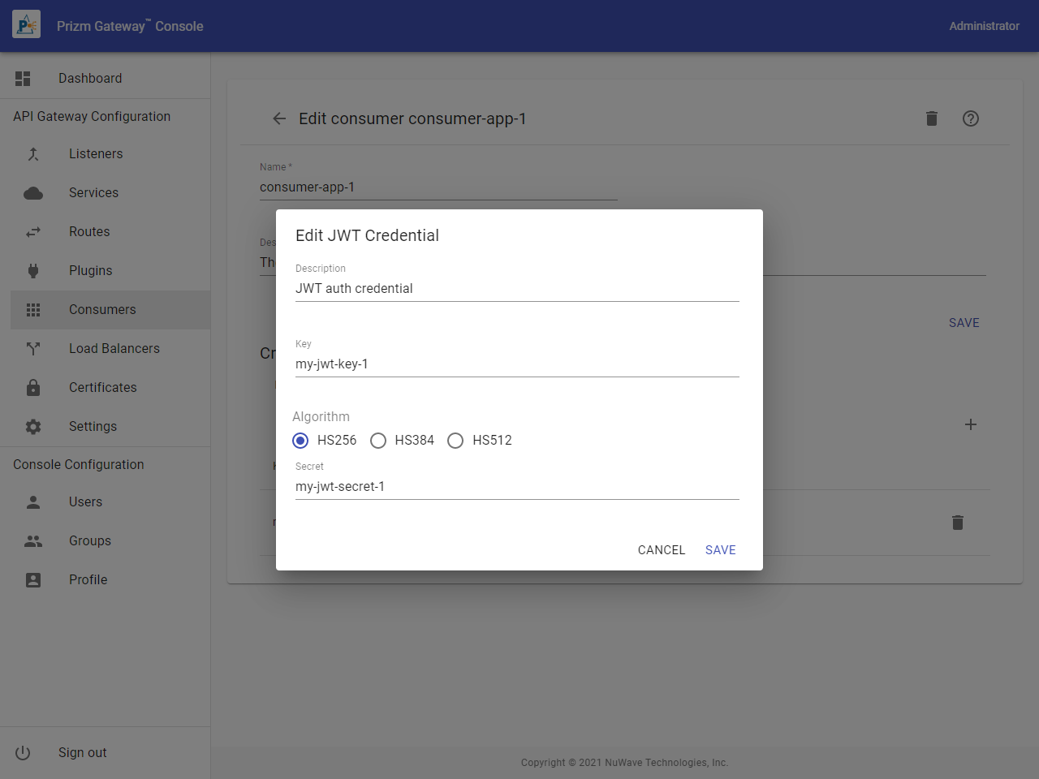1039x779 pixels.
Task: Click the Prizm Gateway logo icon
Action: tap(27, 25)
